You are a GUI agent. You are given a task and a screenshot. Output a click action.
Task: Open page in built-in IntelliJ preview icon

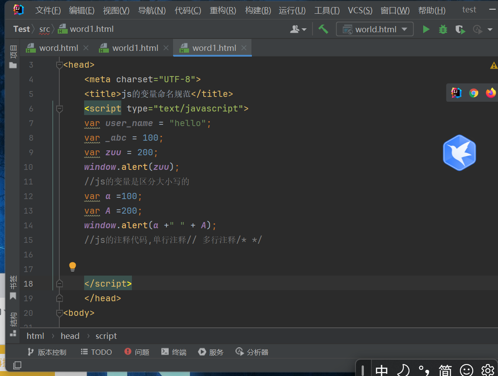(x=456, y=93)
